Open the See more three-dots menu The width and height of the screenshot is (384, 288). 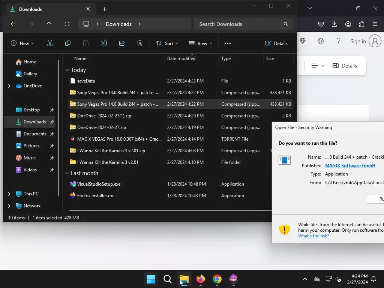tap(228, 43)
